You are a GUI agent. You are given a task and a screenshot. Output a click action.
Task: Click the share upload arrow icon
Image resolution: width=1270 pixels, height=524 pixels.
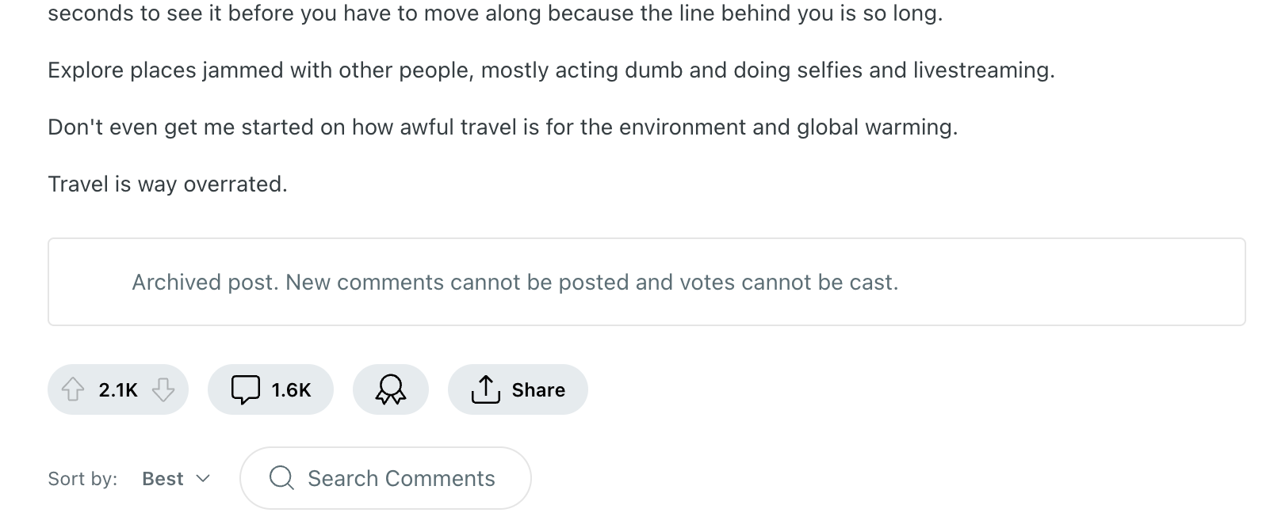[485, 389]
